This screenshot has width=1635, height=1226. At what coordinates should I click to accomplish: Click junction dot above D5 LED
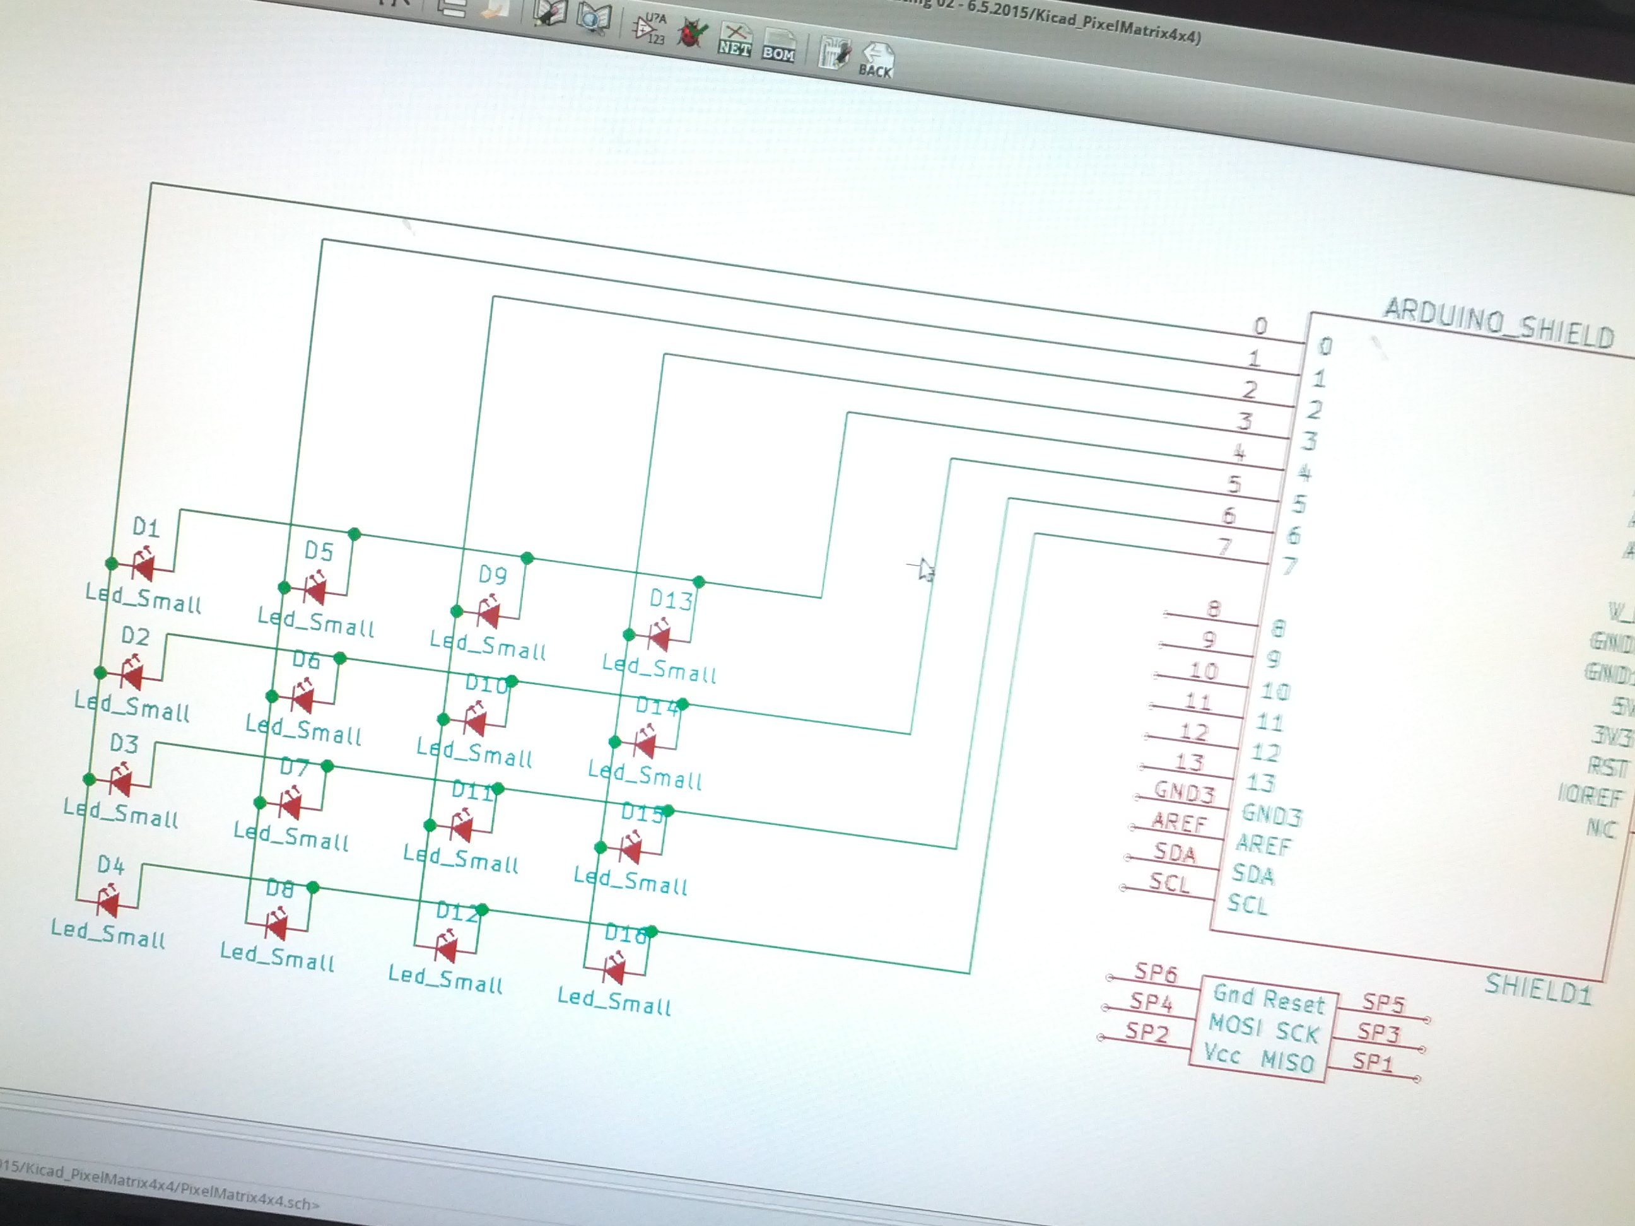354,534
